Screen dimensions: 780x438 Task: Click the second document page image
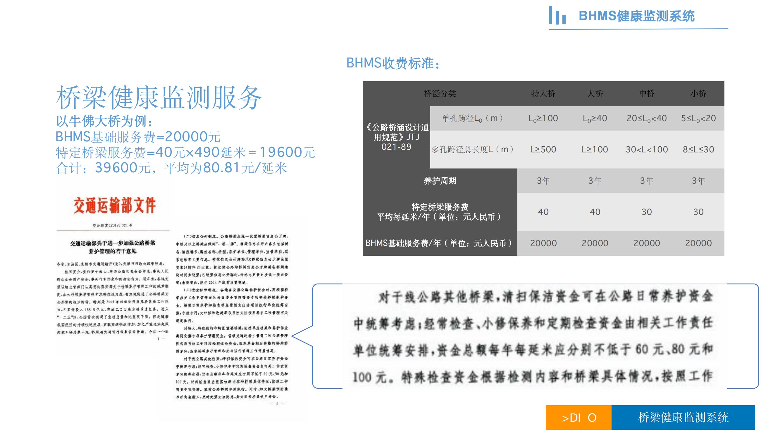point(232,317)
